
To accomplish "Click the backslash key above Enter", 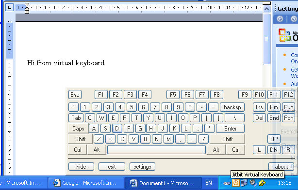I will coord(234,118).
